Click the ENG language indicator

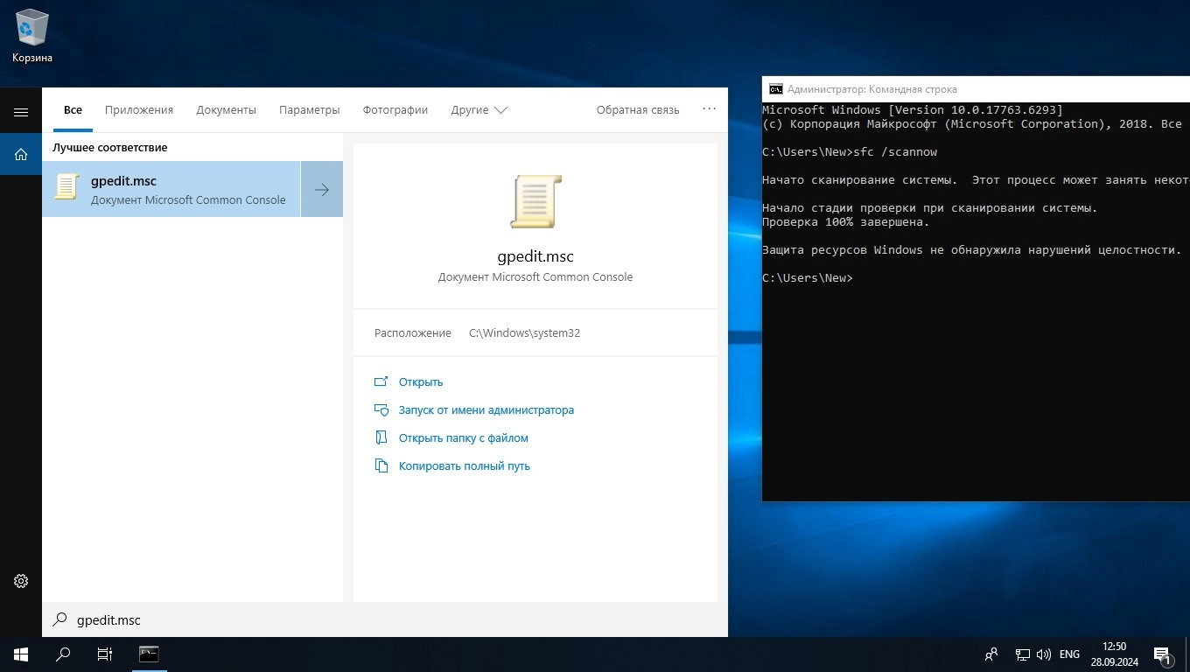pyautogui.click(x=1069, y=654)
